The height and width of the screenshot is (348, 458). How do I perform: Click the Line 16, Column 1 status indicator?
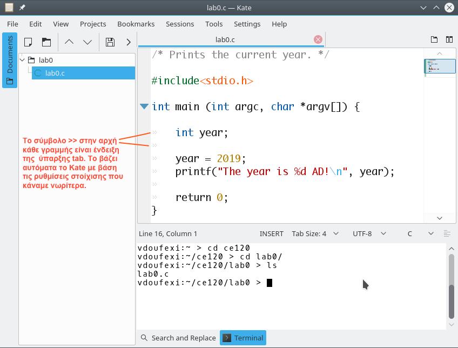click(x=168, y=234)
